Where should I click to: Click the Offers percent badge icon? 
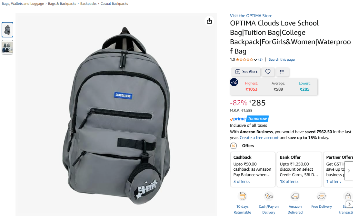233,146
